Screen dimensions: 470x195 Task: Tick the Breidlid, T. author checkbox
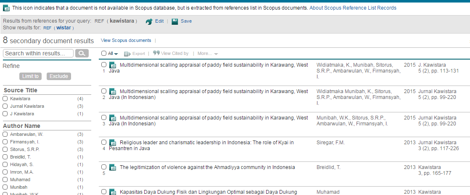(x=5, y=157)
